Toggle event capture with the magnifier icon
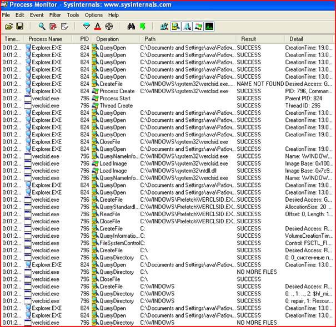 click(x=42, y=27)
